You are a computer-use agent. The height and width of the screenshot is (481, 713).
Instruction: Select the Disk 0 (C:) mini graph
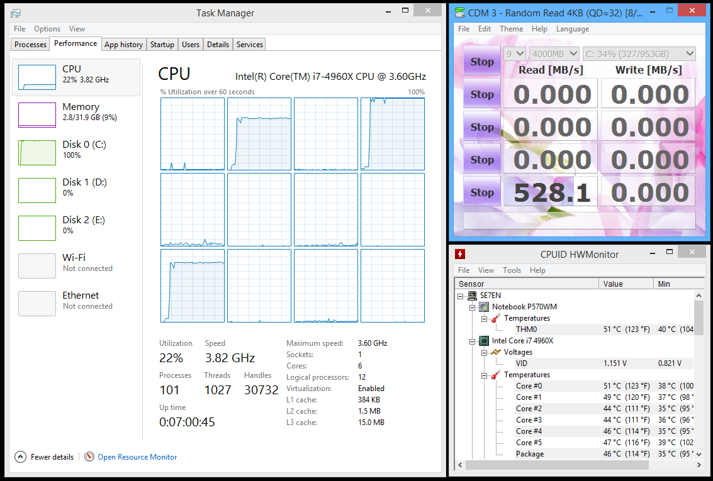click(37, 153)
